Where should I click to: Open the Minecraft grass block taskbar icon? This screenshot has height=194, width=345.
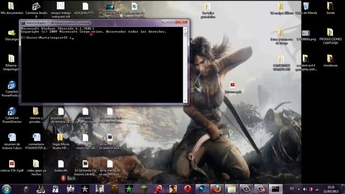[x=144, y=189]
